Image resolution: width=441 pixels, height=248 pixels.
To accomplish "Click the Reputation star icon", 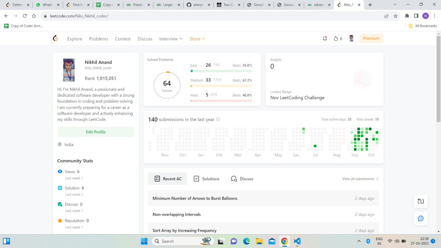I will 60,220.
